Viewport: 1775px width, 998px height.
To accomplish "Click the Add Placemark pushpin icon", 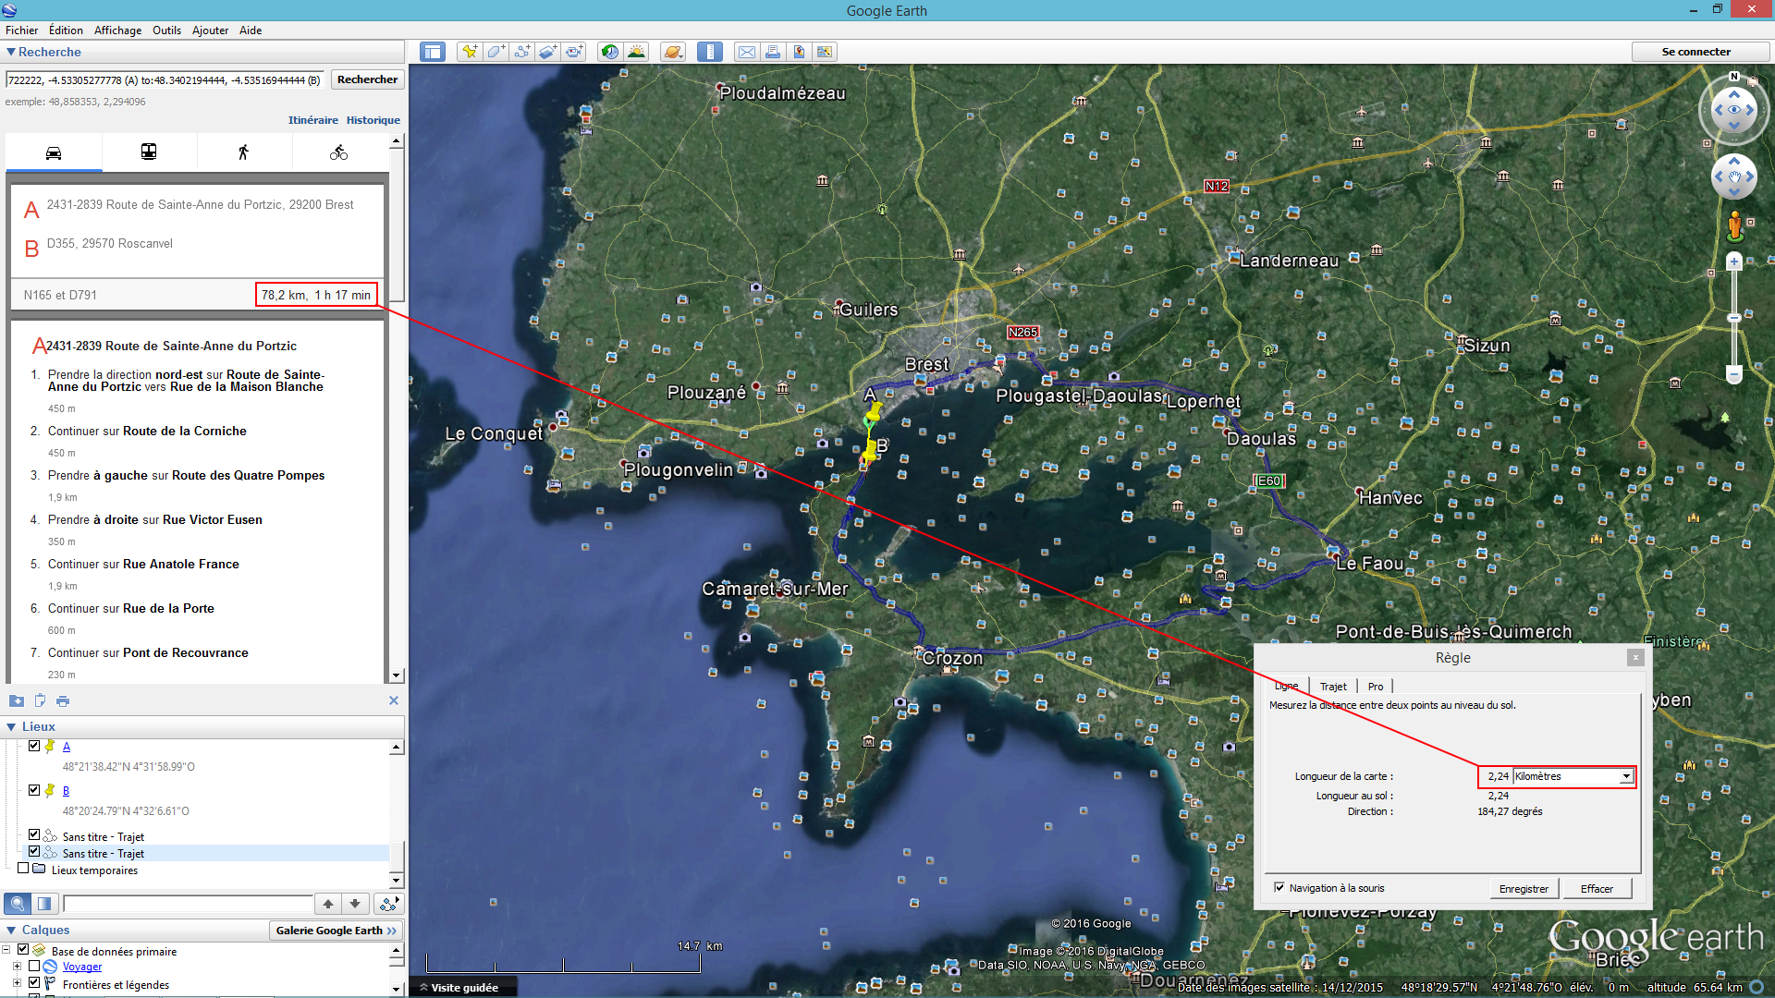I will click(470, 52).
